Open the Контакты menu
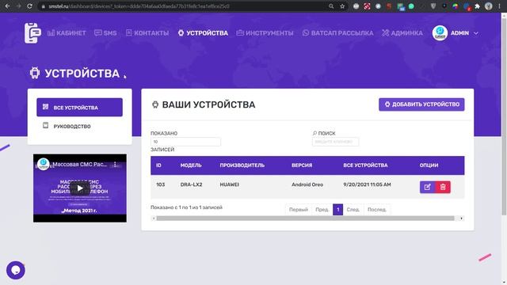The height and width of the screenshot is (285, 507). click(x=147, y=33)
